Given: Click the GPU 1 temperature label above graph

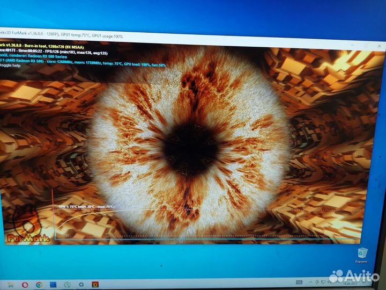Looking at the screenshot, I should point(86,206).
